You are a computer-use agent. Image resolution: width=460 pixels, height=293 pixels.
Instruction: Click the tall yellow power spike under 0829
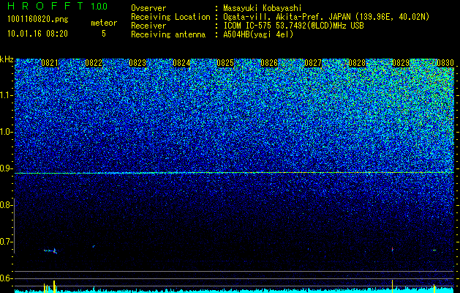pyautogui.click(x=393, y=285)
